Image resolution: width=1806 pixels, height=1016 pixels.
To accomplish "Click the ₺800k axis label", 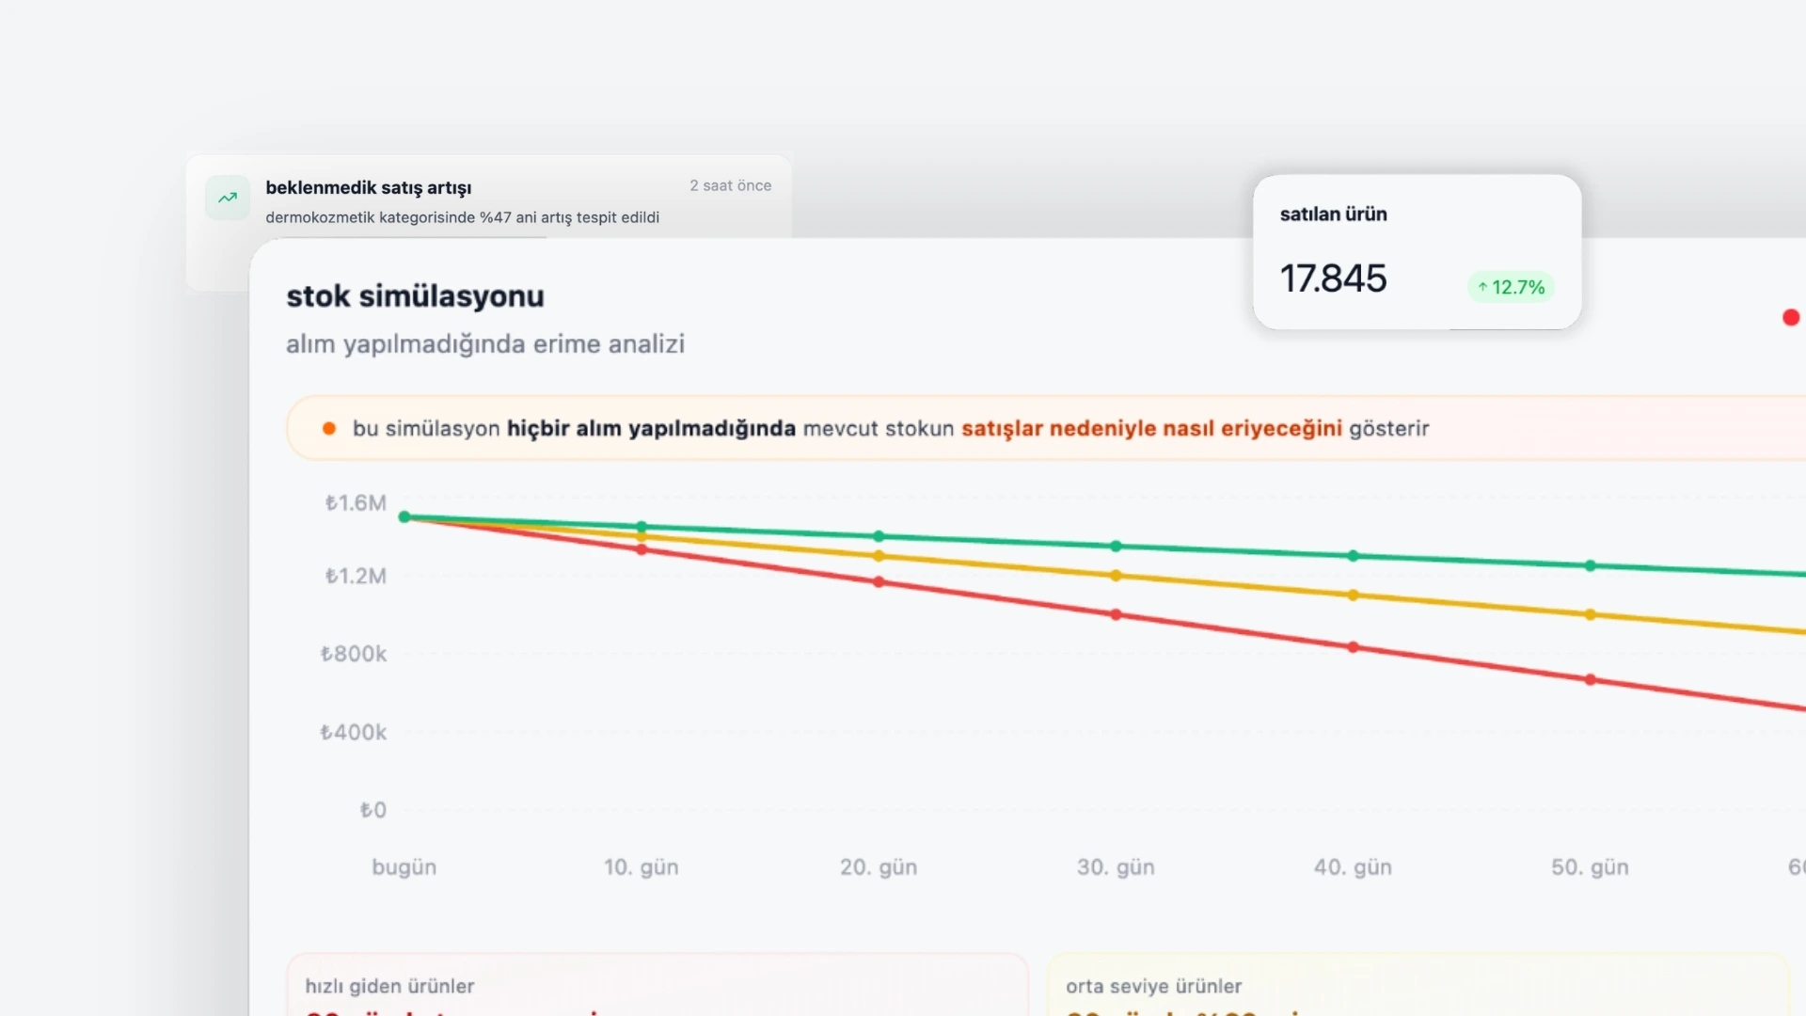I will 354,654.
